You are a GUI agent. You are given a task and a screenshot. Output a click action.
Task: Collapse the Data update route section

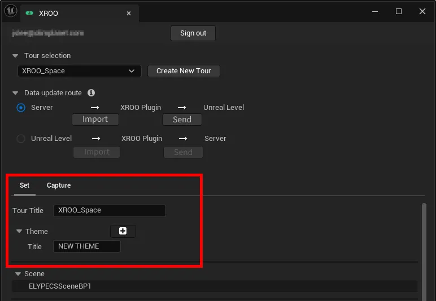point(15,93)
